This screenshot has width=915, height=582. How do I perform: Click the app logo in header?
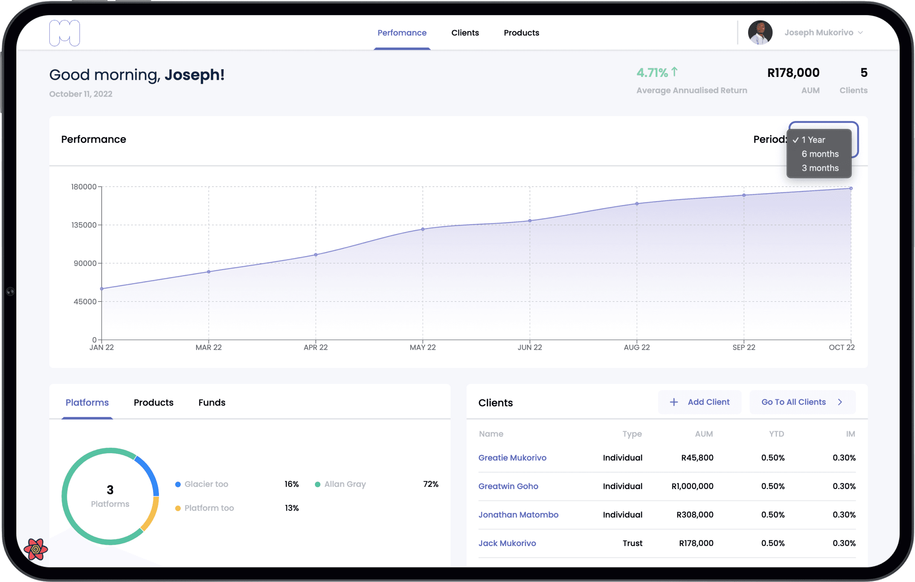65,33
